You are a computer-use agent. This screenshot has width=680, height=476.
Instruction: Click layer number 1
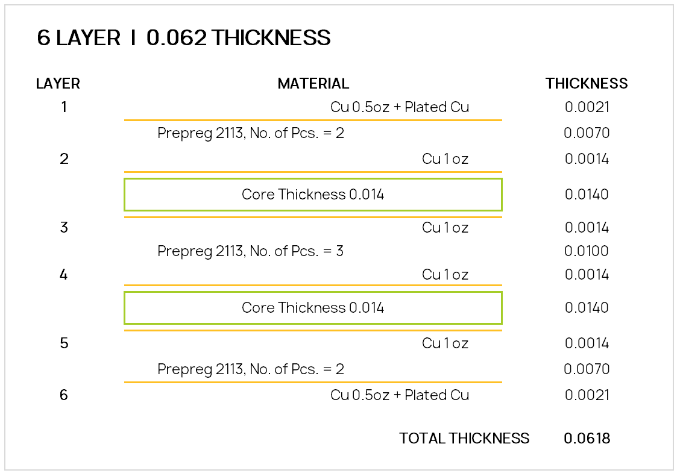coord(64,108)
